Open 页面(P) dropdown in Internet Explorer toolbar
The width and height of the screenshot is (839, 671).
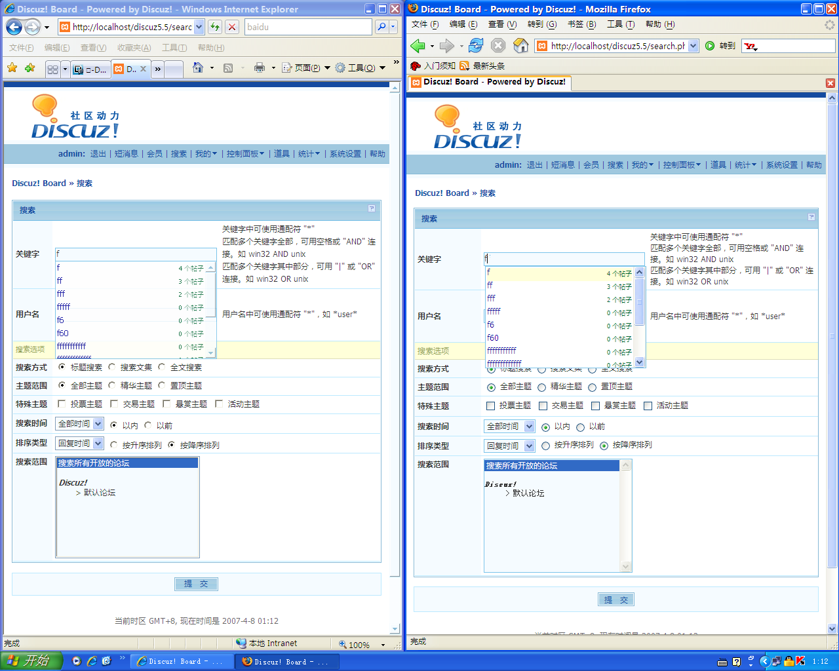coord(305,68)
